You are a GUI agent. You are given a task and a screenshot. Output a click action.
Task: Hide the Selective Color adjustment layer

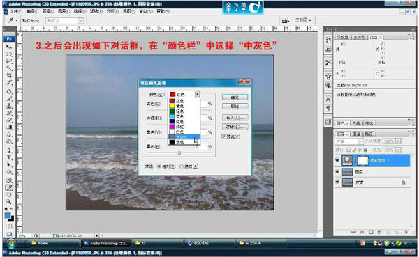[337, 160]
